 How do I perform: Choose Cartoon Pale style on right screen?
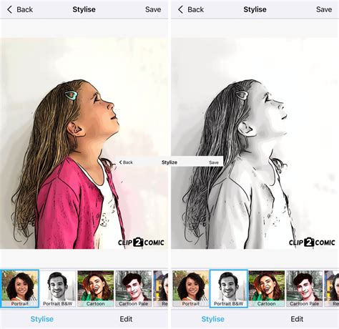(305, 288)
